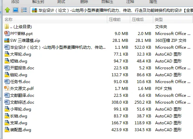Select the SW 三维建模.zip archive icon
The image size is (193, 139).
click(7, 41)
